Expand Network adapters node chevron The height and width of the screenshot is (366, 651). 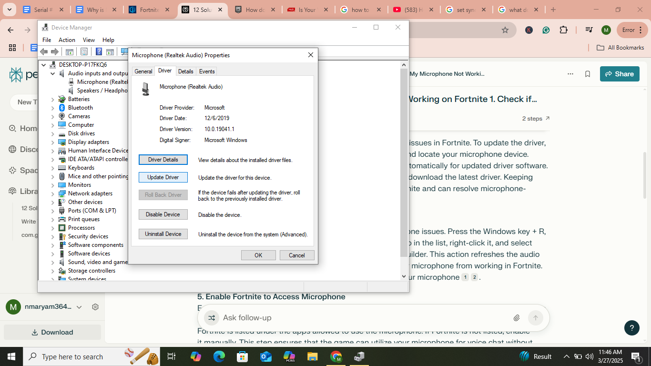pyautogui.click(x=53, y=193)
